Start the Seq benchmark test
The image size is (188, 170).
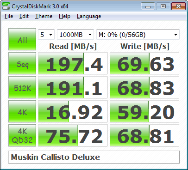[22, 63]
